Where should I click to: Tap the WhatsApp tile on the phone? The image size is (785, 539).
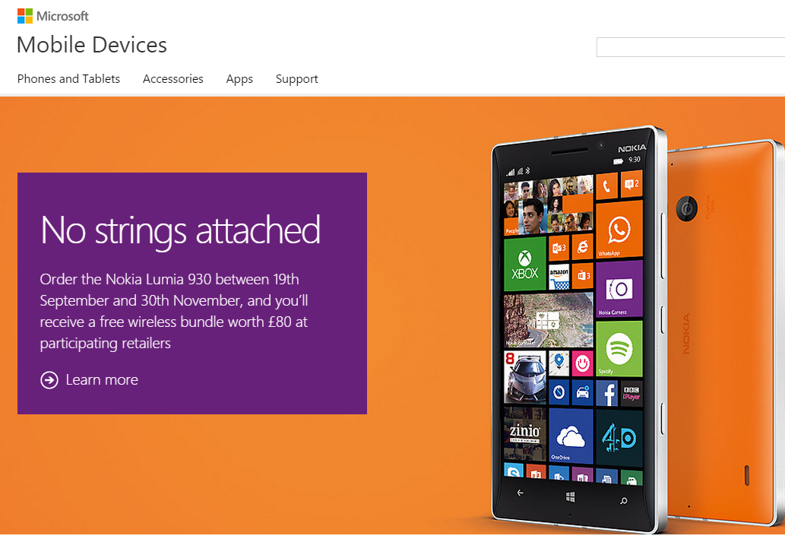619,230
